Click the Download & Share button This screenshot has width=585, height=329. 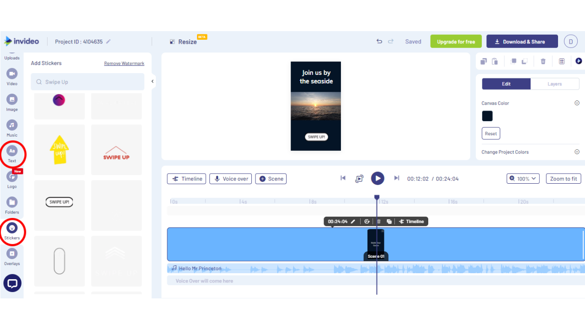(522, 42)
